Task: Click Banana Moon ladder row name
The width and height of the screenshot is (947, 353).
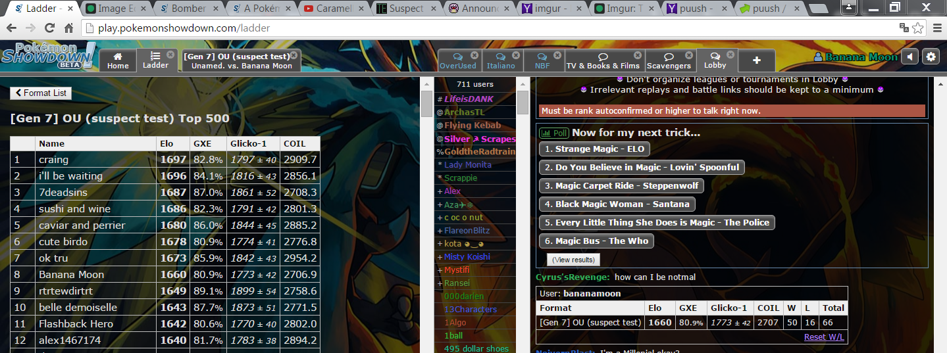Action: (x=71, y=275)
